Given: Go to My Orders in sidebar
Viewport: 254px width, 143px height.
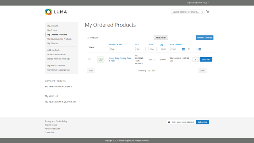Looking at the screenshot, I should (x=52, y=30).
